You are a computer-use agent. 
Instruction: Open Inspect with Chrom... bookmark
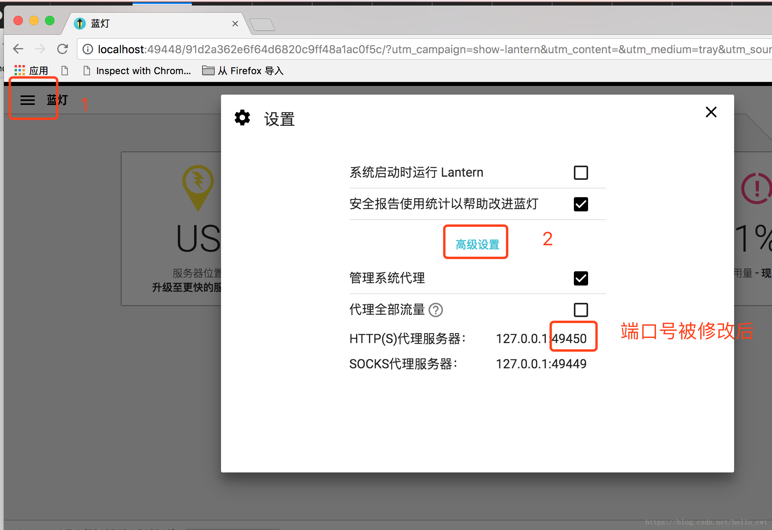click(137, 71)
